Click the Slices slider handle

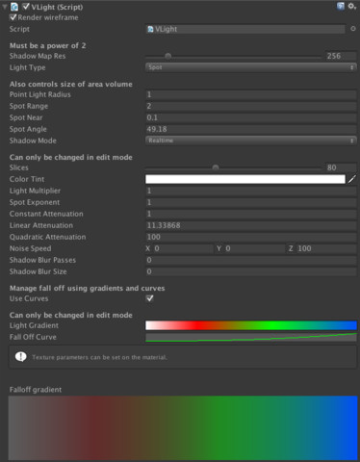coord(216,167)
